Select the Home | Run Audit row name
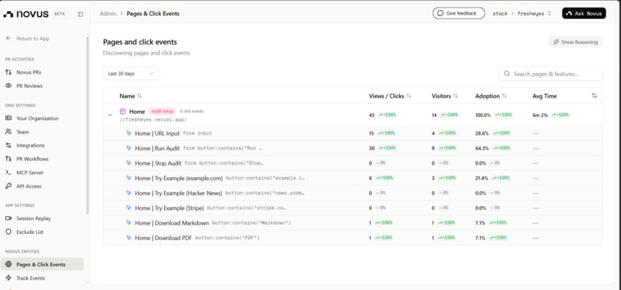This screenshot has height=290, width=621. (x=157, y=148)
